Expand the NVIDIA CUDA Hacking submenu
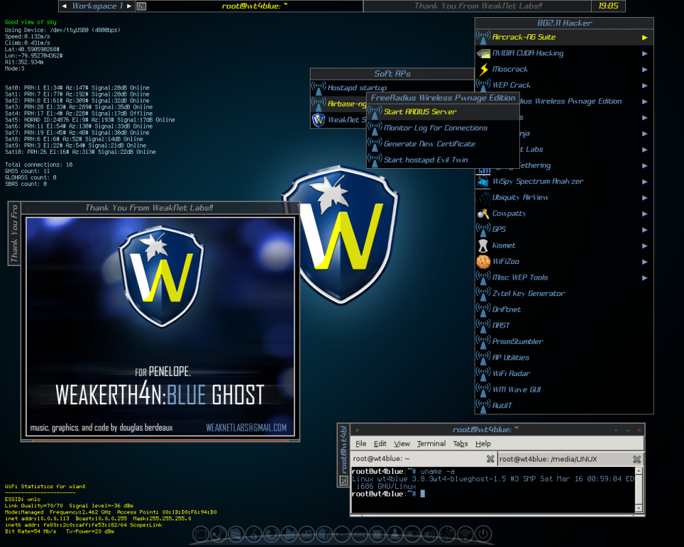Screen dimensions: 684x547 pyautogui.click(x=564, y=53)
